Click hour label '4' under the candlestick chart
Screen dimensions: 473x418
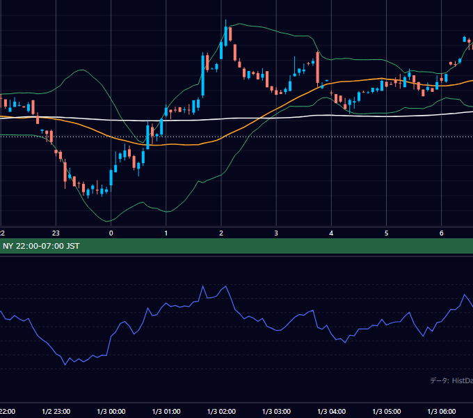click(331, 233)
